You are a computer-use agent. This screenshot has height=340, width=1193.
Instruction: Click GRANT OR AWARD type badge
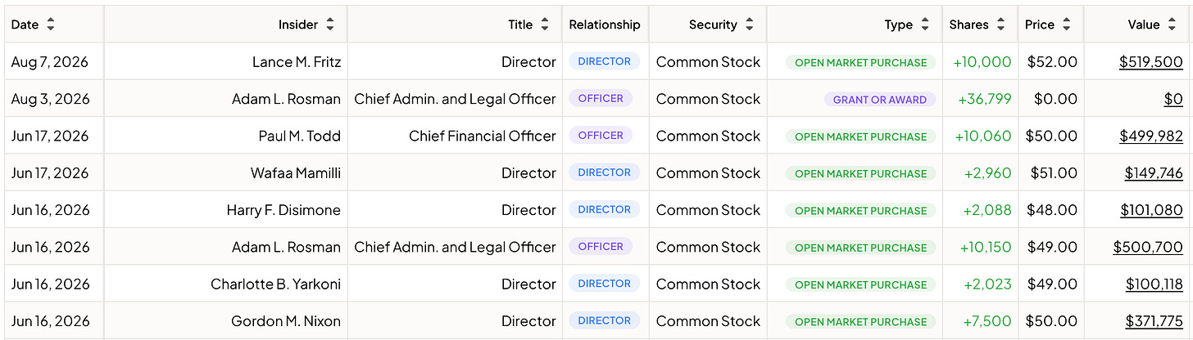pyautogui.click(x=880, y=100)
